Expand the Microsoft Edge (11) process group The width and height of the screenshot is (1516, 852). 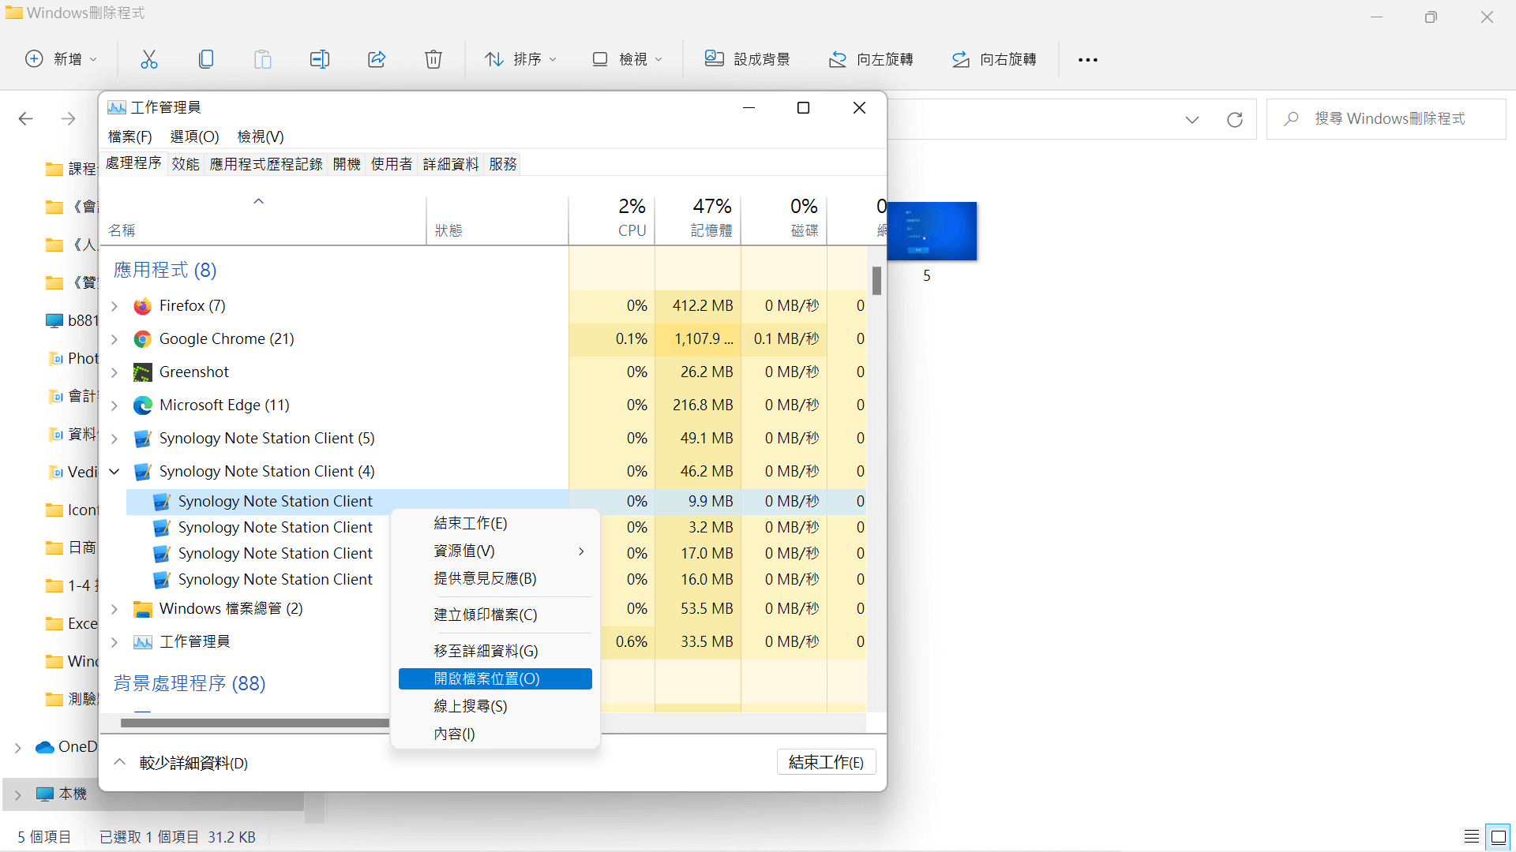click(x=114, y=405)
